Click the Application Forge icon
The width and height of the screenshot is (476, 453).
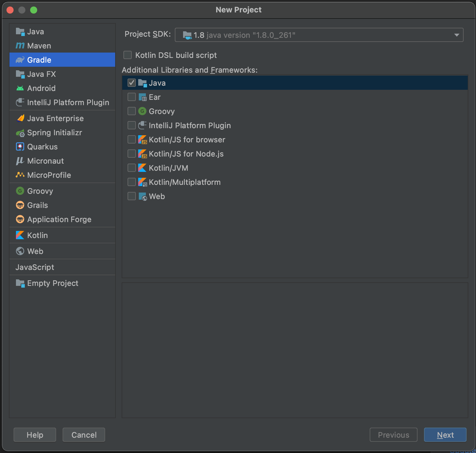point(20,219)
